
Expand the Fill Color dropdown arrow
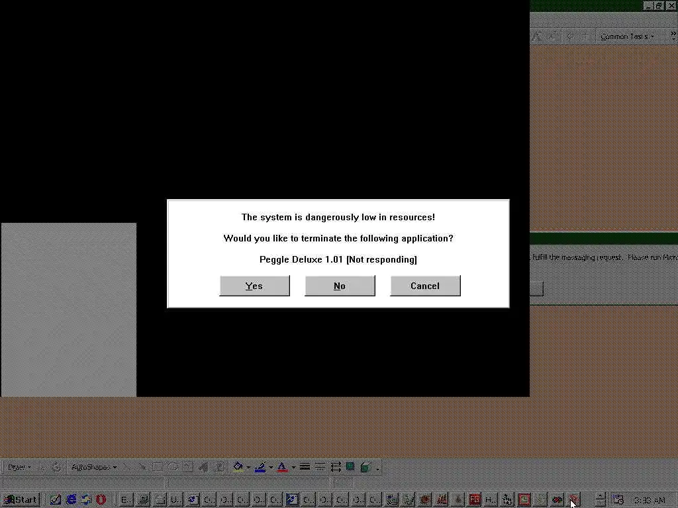click(248, 468)
